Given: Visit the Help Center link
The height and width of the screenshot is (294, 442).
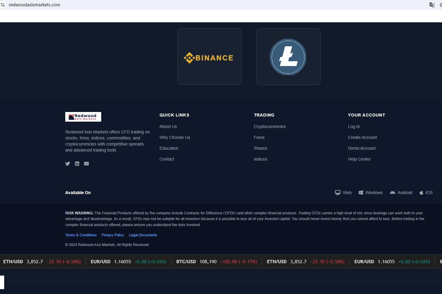Looking at the screenshot, I should (359, 159).
